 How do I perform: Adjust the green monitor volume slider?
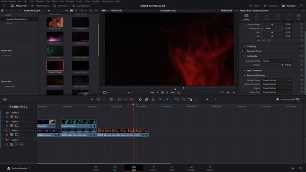(x=287, y=99)
